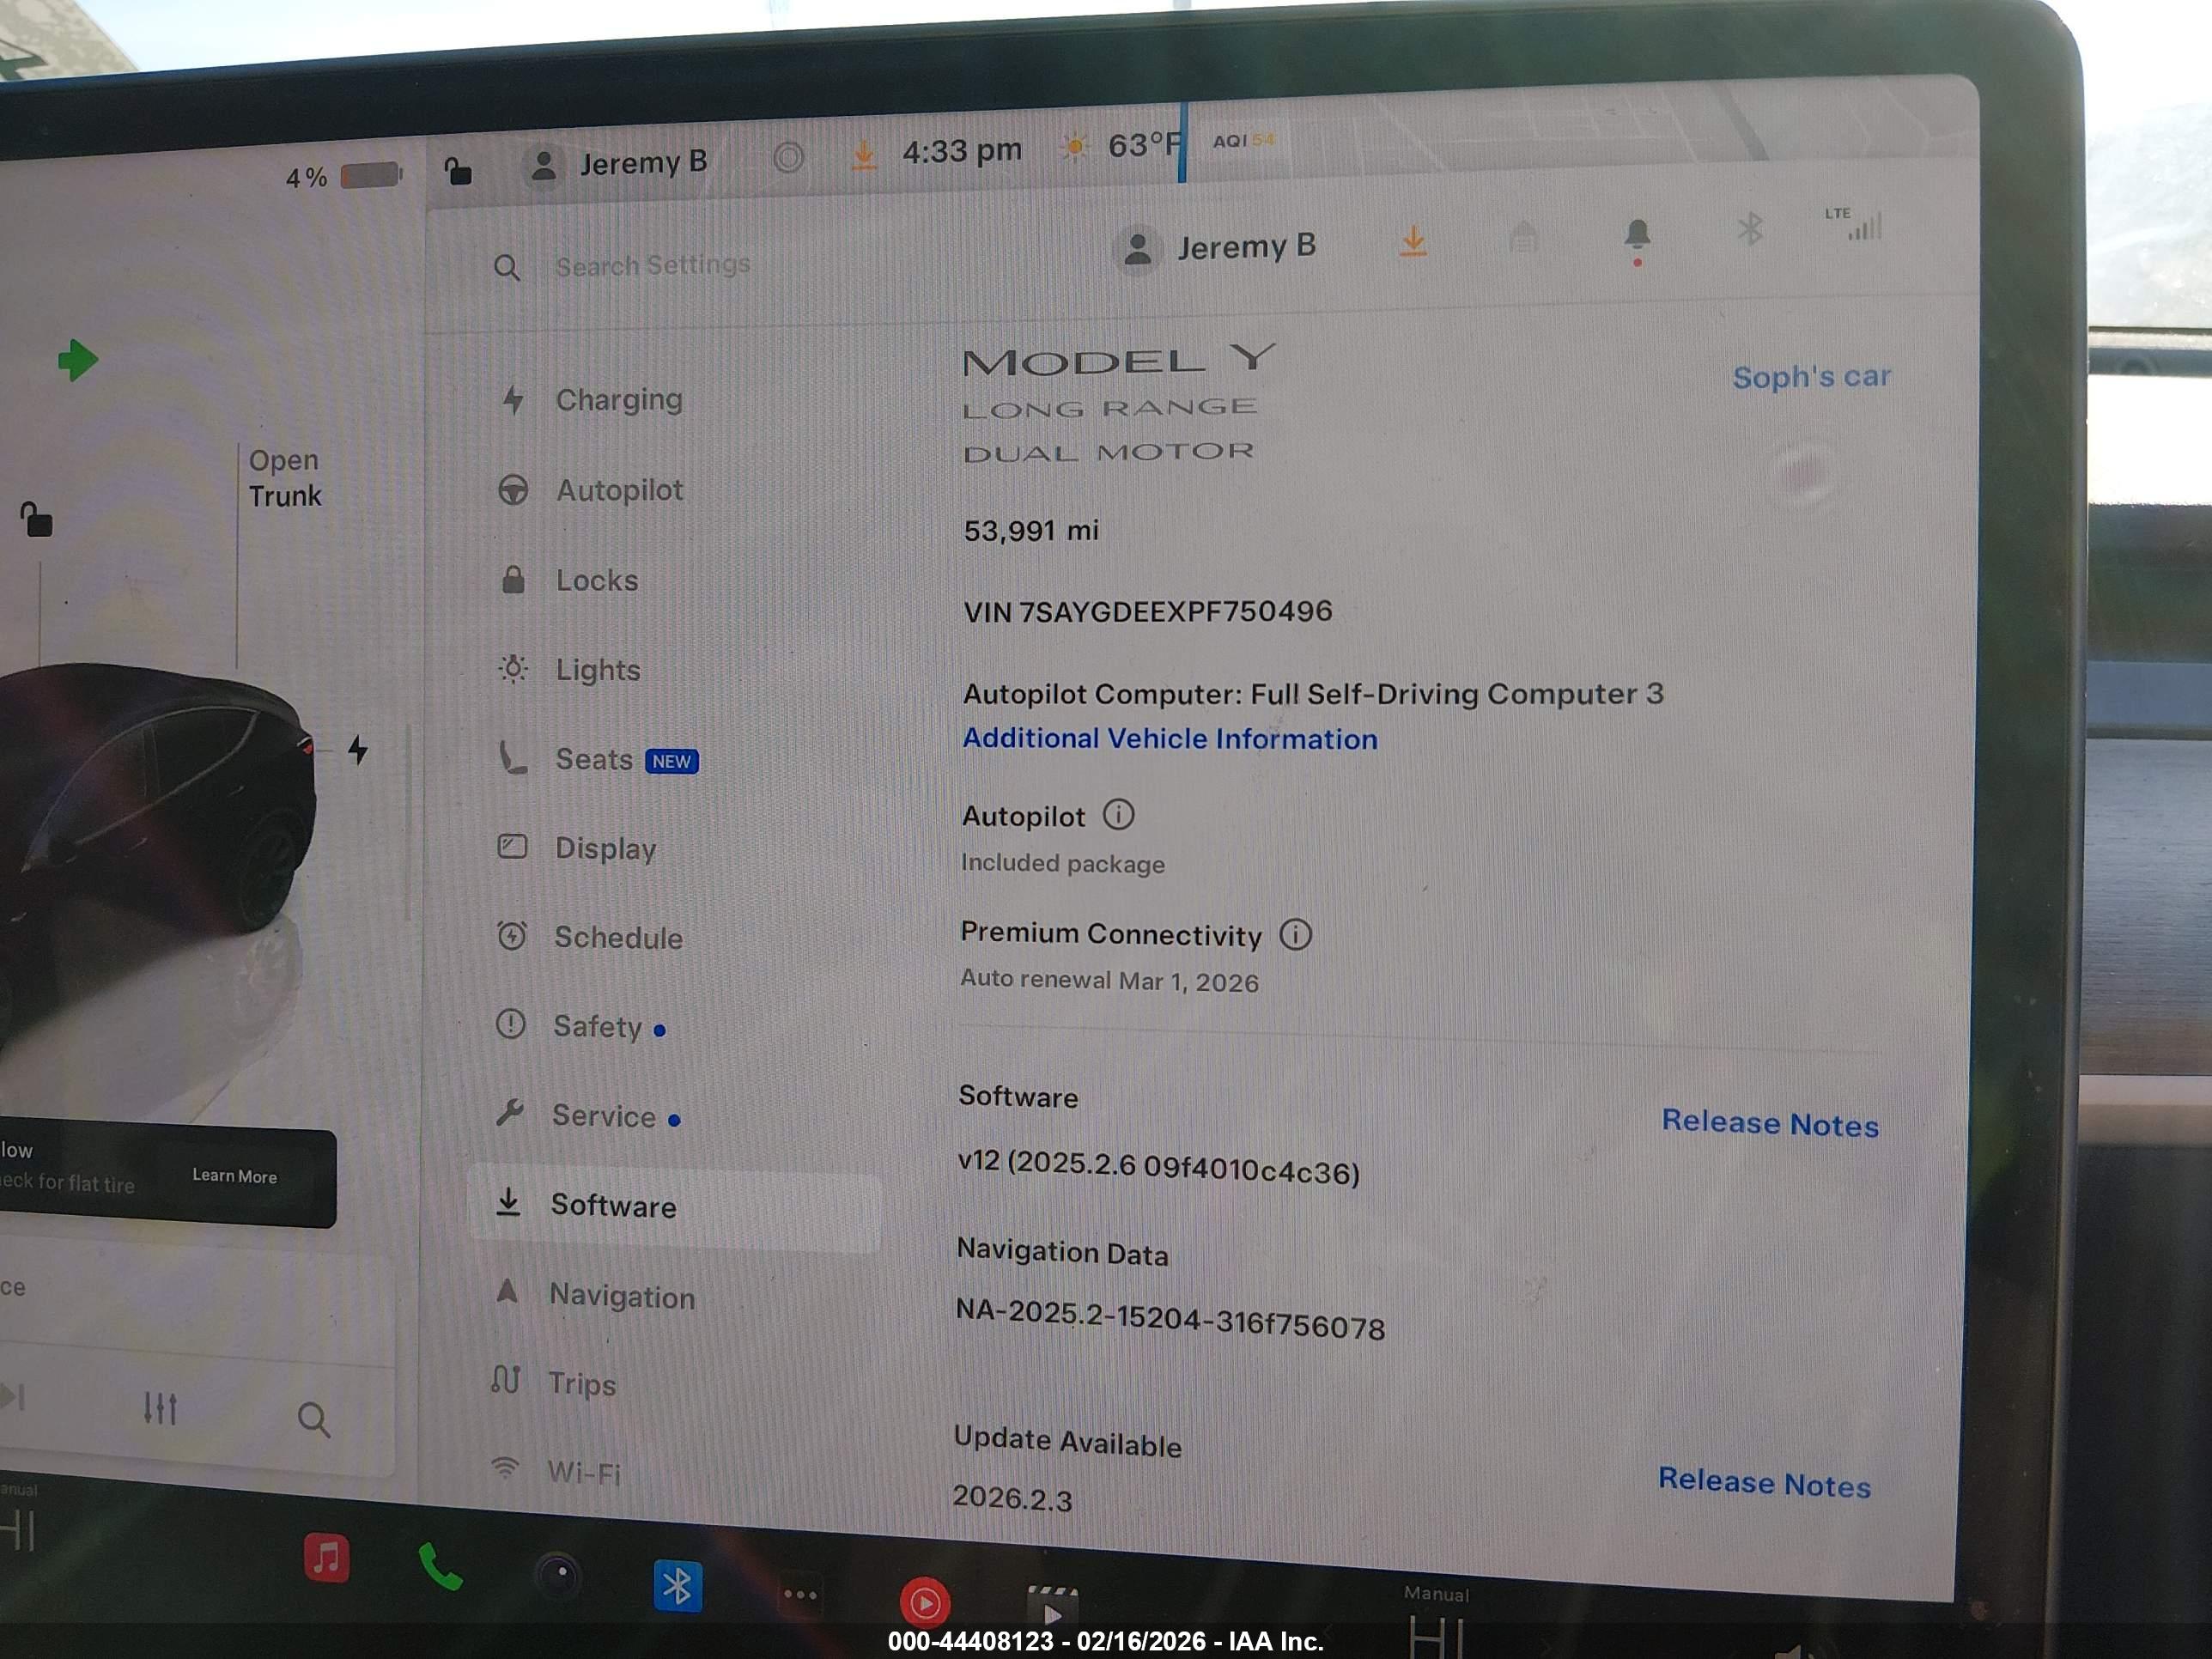Viewport: 2212px width, 1659px height.
Task: Show Premium Connectivity info icon
Action: [1295, 934]
